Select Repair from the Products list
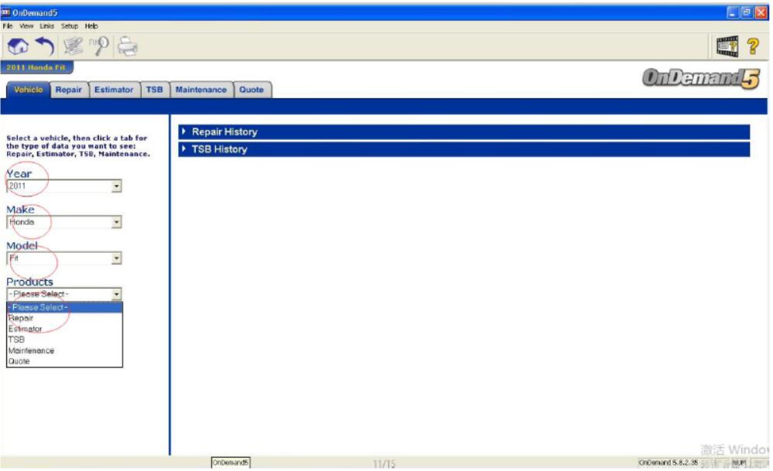This screenshot has width=773, height=471. (21, 318)
